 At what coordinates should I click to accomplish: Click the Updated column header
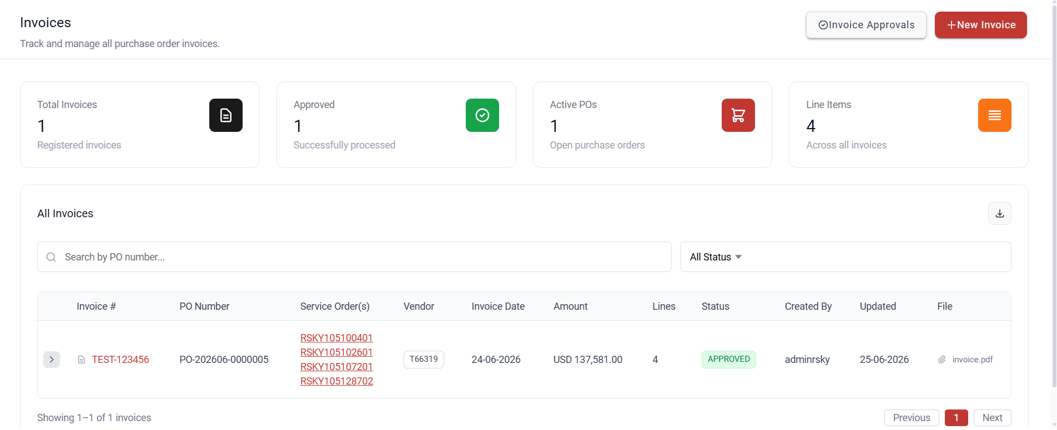point(878,306)
